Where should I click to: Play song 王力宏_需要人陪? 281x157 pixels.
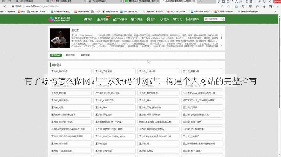tap(202, 71)
